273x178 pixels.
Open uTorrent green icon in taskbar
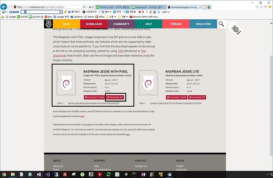pyautogui.click(x=82, y=174)
